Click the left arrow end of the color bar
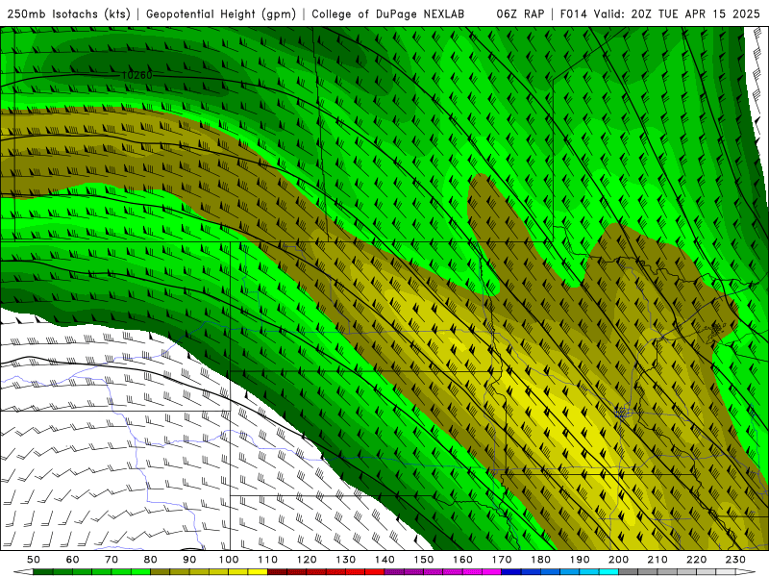769x577 pixels. 23,572
